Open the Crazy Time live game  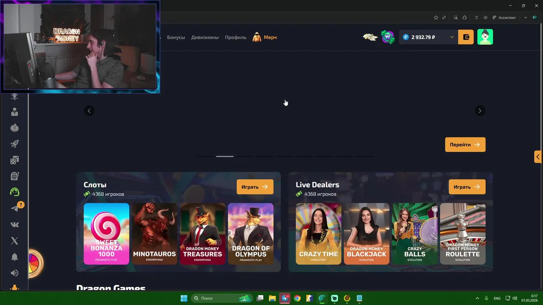tap(319, 234)
